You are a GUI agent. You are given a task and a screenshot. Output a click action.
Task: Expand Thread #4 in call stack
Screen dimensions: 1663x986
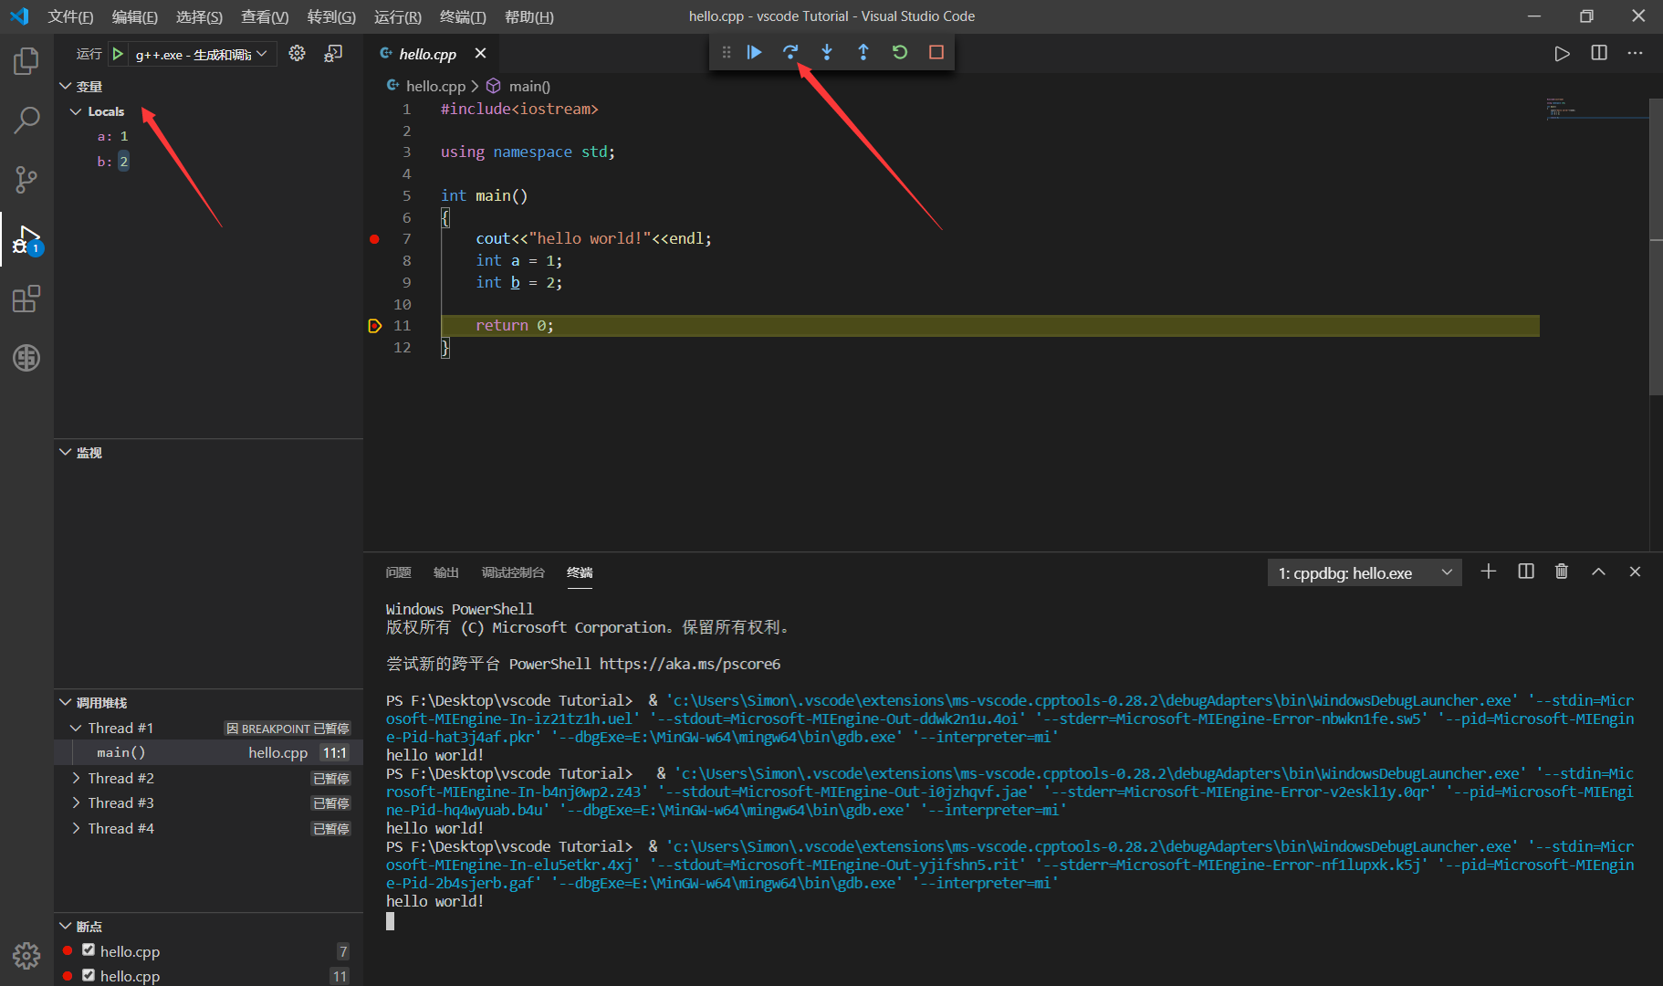pos(76,828)
